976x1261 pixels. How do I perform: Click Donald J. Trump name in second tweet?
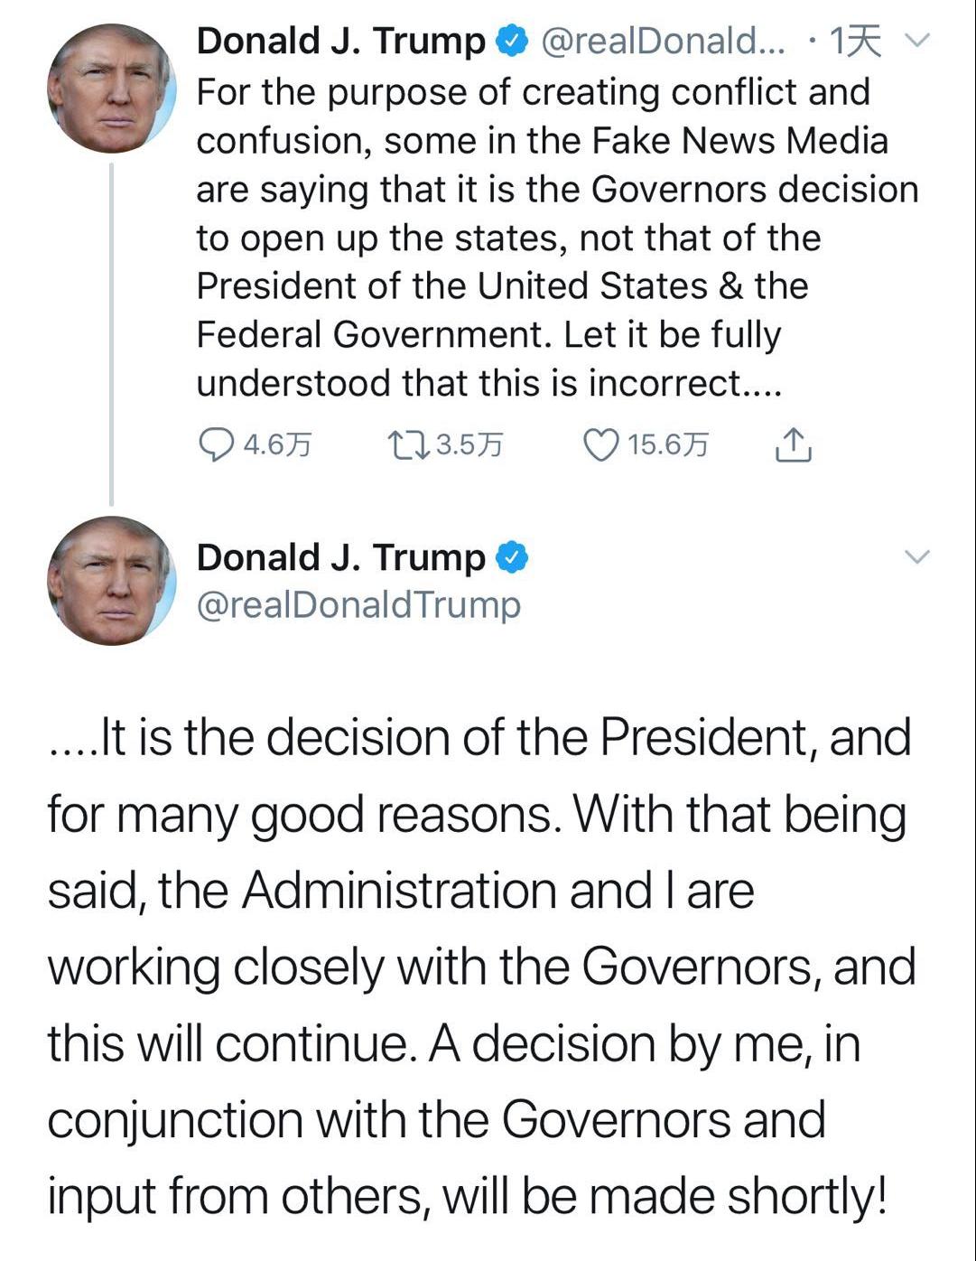click(x=340, y=558)
